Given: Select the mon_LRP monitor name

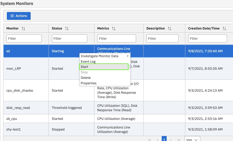Looking at the screenshot, I should coord(14,69).
